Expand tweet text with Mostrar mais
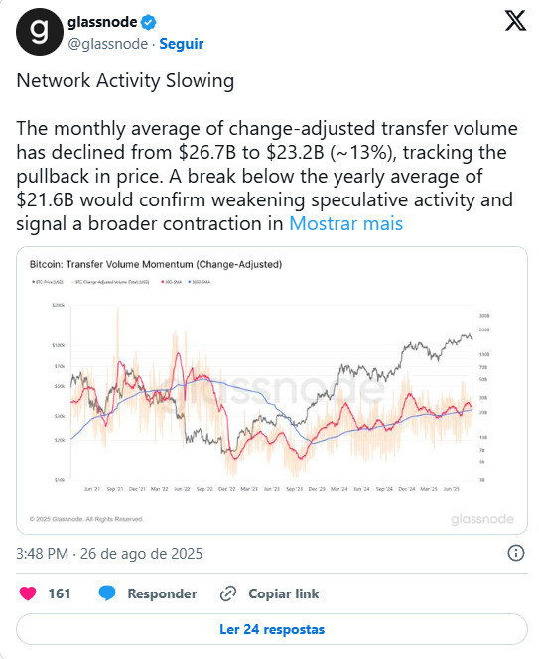Screen dimensions: 539x659 [x=346, y=223]
